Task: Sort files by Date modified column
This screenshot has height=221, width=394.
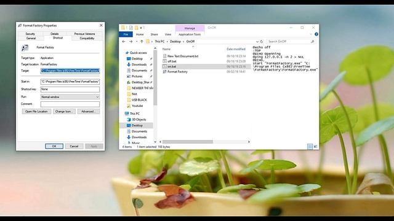Action: 236,49
